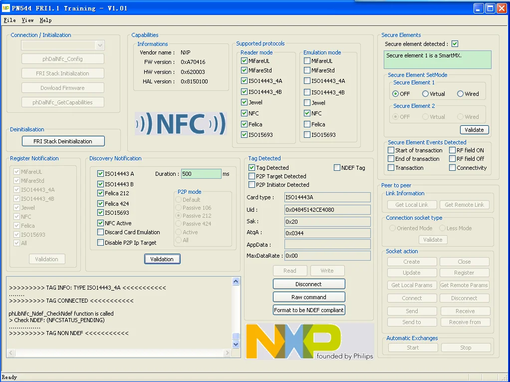Image resolution: width=510 pixels, height=382 pixels.
Task: Toggle the NDEF Tag checkbox
Action: click(x=337, y=168)
